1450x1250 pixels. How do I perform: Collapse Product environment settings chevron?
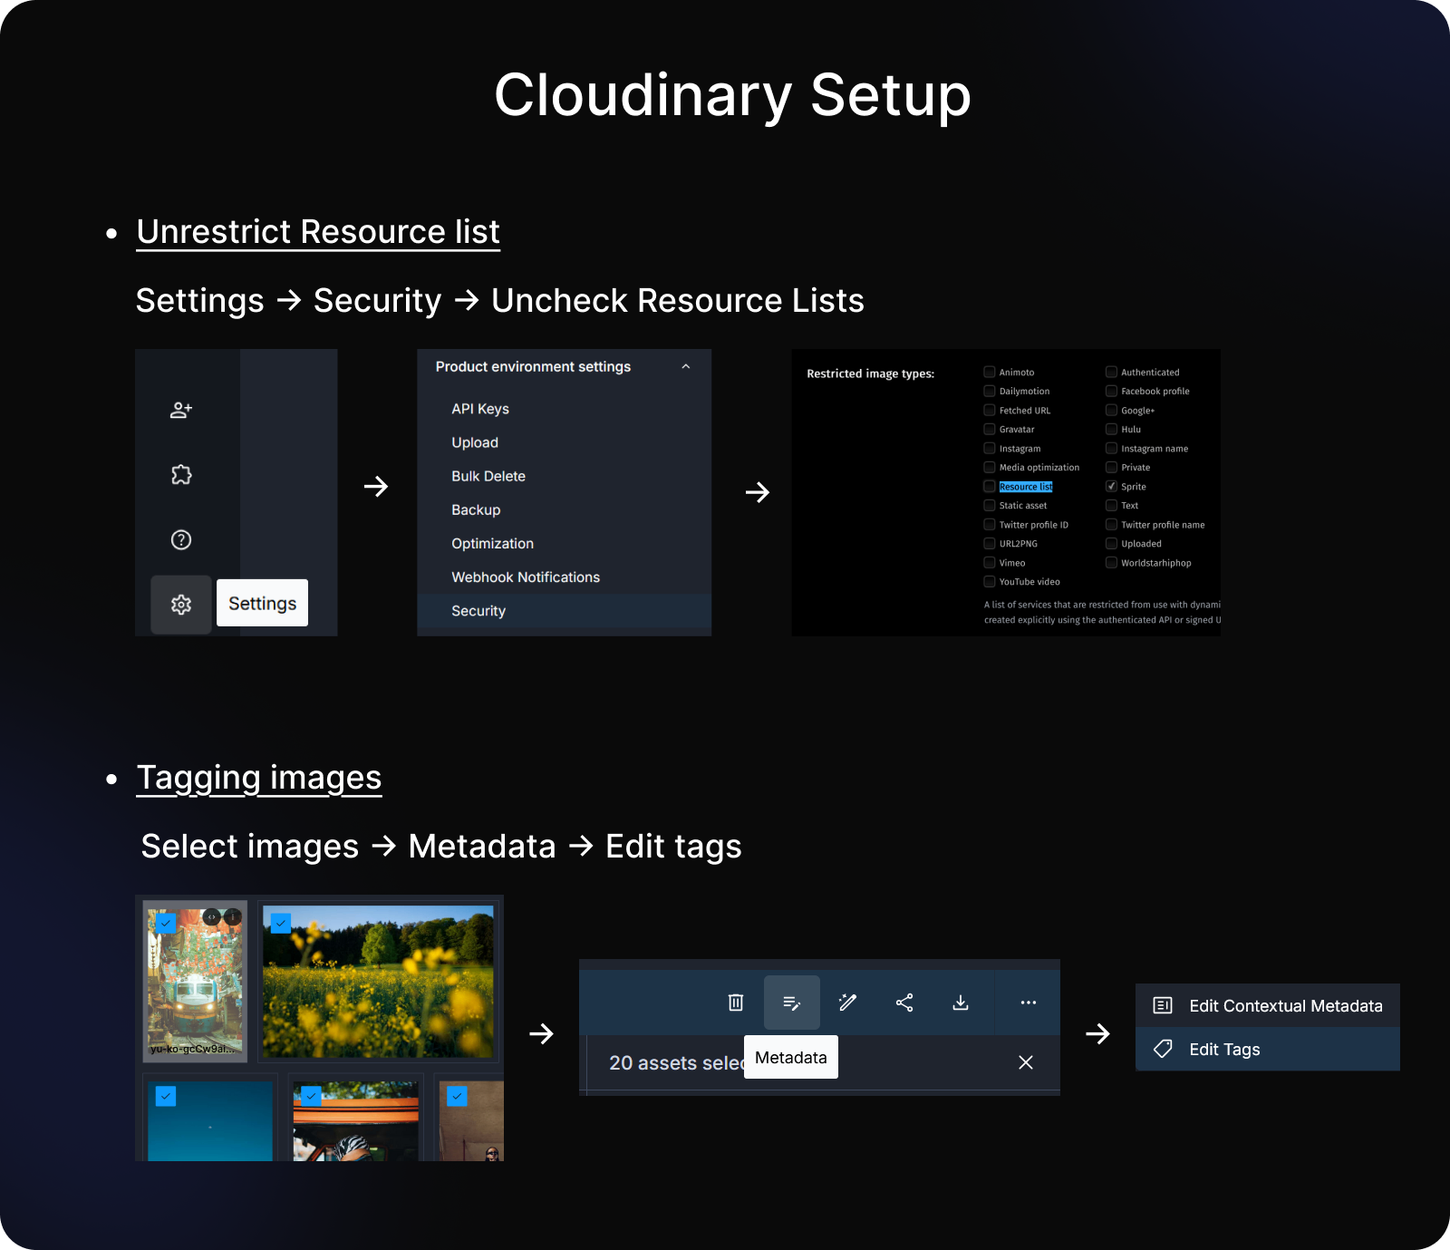686,366
